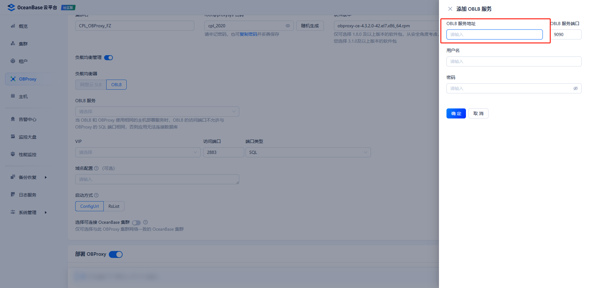Select the OBProxy sidebar item
The height and width of the screenshot is (288, 602).
coord(31,79)
